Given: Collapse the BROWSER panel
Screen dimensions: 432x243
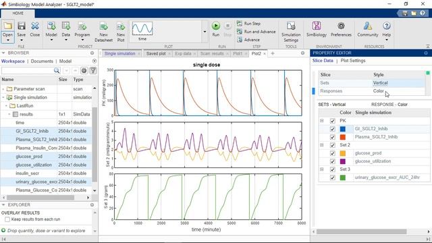Looking at the screenshot, I should coord(3,53).
